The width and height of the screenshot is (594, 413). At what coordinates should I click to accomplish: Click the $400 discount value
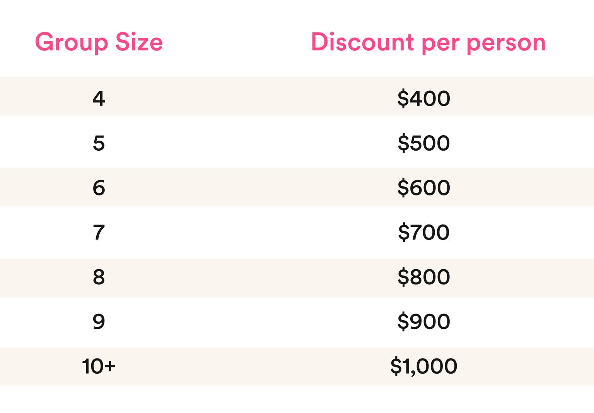(x=424, y=99)
